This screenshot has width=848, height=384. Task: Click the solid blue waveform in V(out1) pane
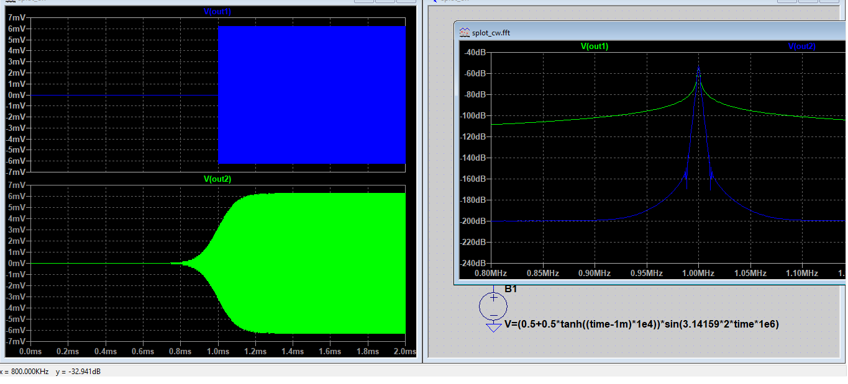point(311,94)
